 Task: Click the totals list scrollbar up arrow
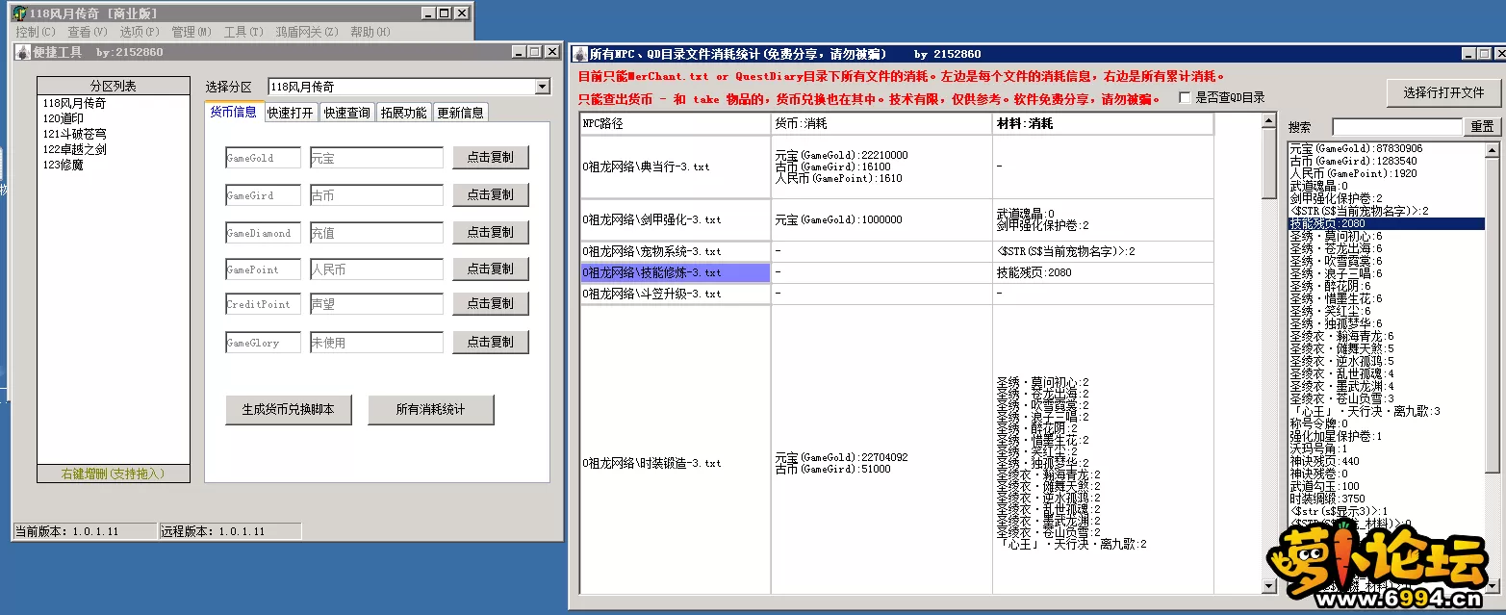(1493, 150)
